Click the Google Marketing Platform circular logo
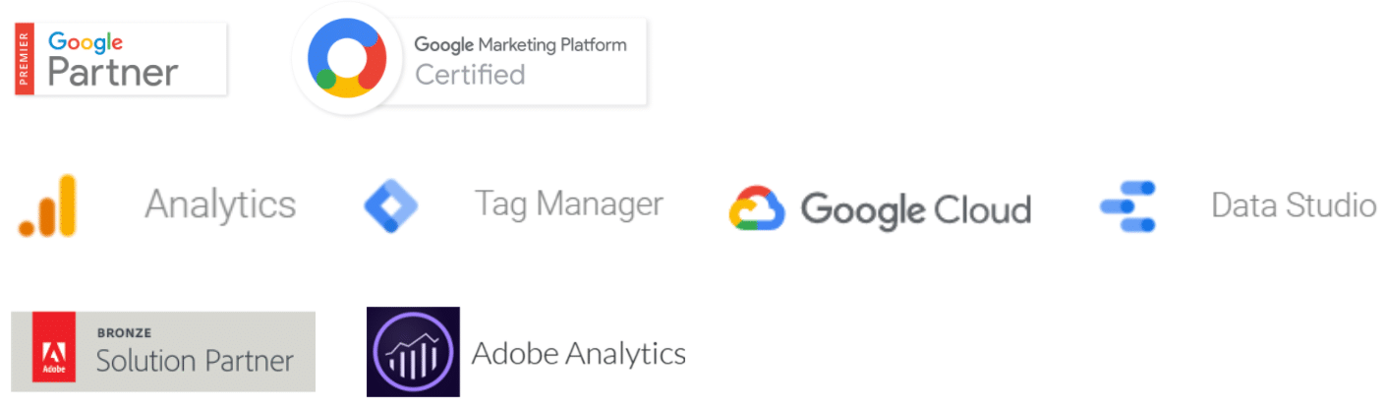This screenshot has height=408, width=1385. pyautogui.click(x=347, y=59)
